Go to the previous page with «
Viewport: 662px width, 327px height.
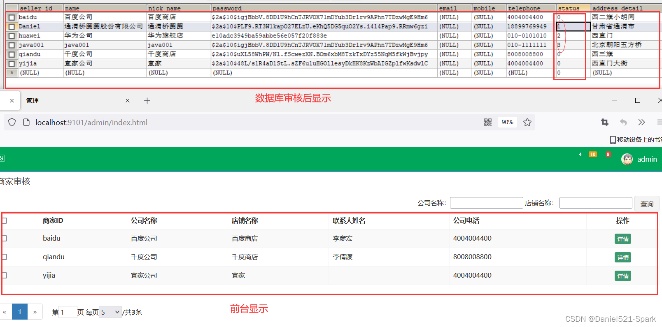tap(5, 312)
